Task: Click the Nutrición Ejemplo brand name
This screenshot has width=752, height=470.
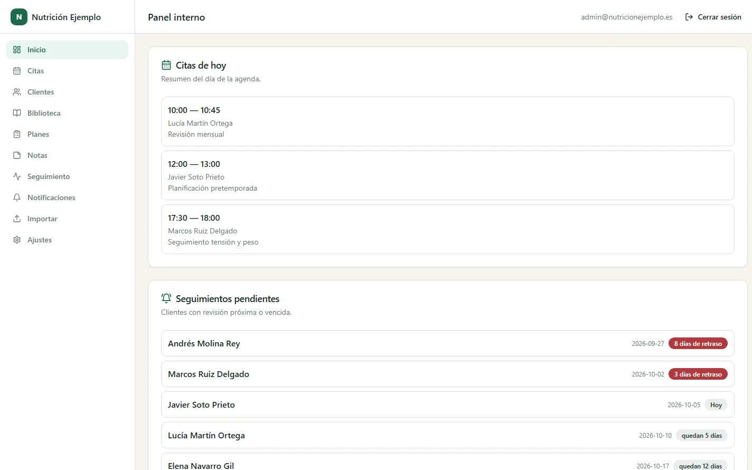Action: click(66, 17)
